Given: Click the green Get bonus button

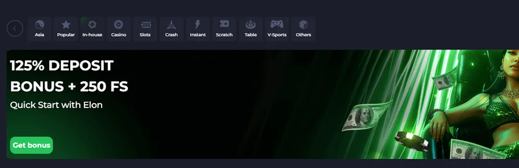Looking at the screenshot, I should click(31, 145).
